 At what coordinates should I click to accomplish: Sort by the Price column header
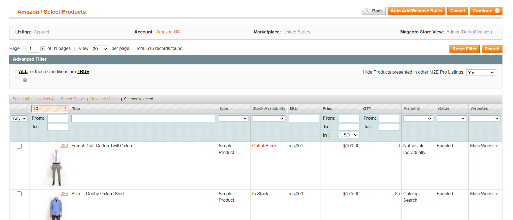(x=327, y=109)
